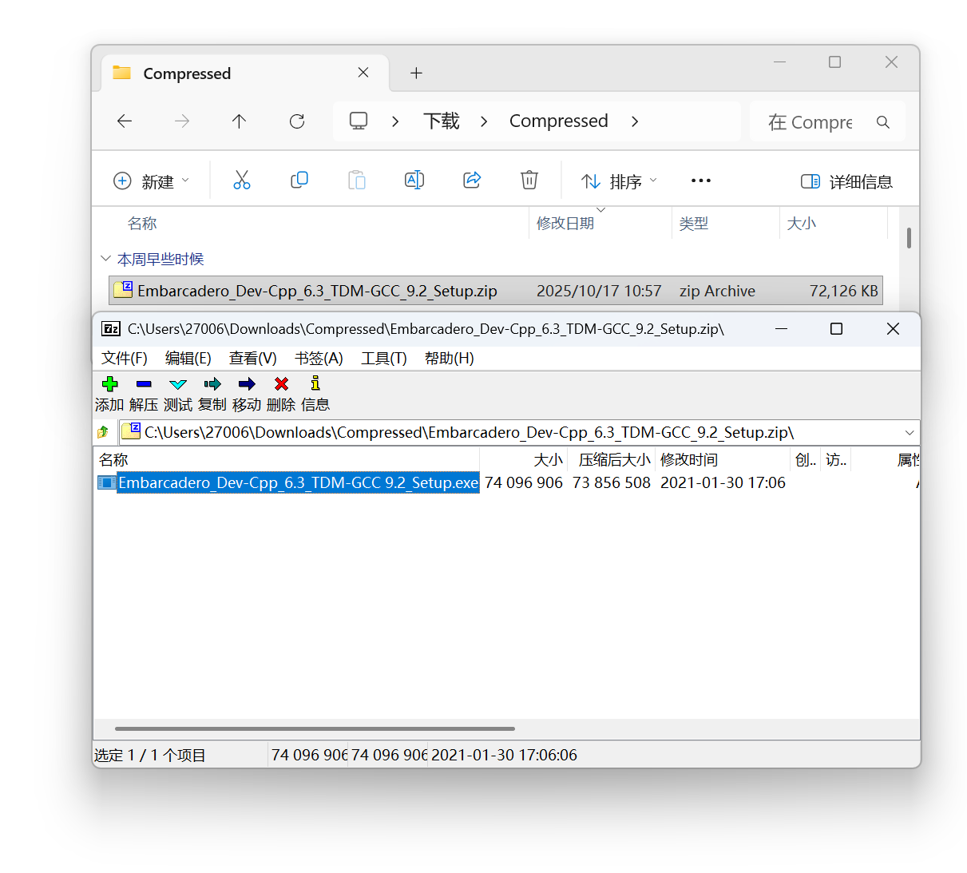Image resolution: width=967 pixels, height=873 pixels.
Task: Click the 7z icon in 7-Zip title bar
Action: 111,329
